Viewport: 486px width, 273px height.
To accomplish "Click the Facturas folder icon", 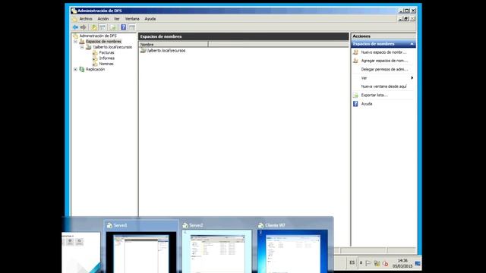I will (x=95, y=52).
